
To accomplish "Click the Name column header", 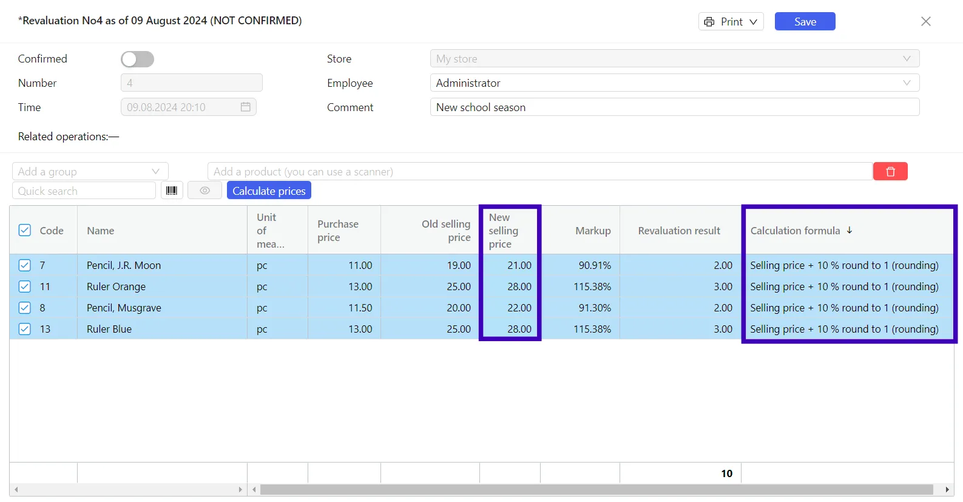I will pyautogui.click(x=162, y=230).
